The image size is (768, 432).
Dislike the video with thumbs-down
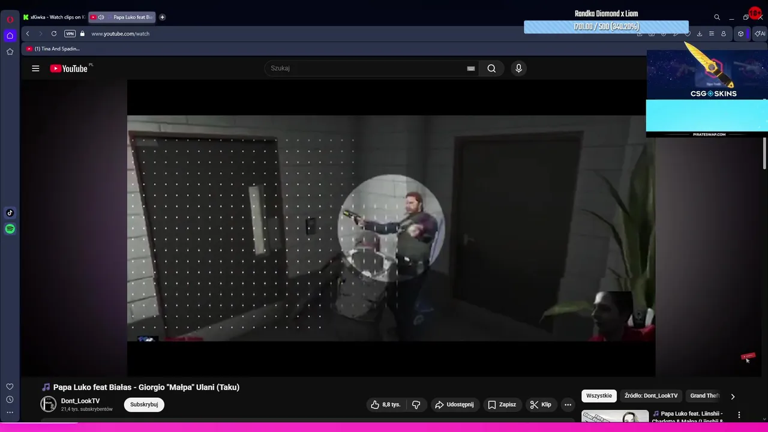(416, 404)
